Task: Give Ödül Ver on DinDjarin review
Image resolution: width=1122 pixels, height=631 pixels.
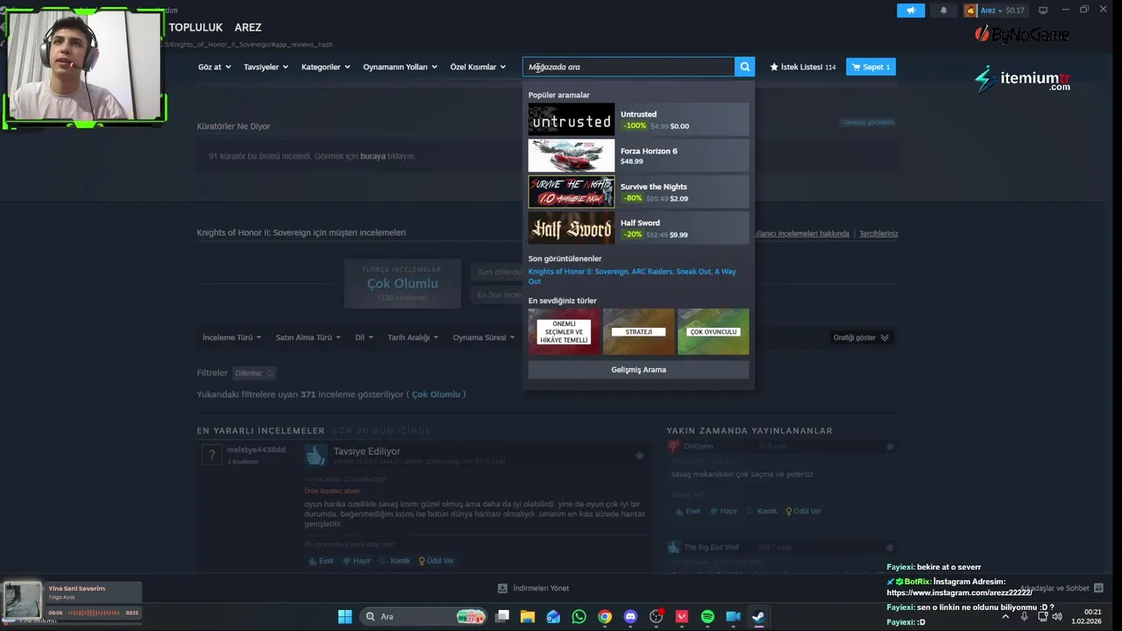Action: [803, 511]
